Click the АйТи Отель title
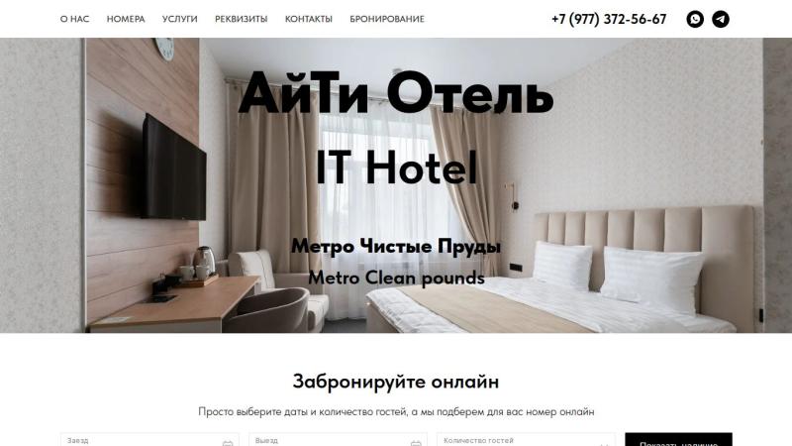 [x=396, y=93]
